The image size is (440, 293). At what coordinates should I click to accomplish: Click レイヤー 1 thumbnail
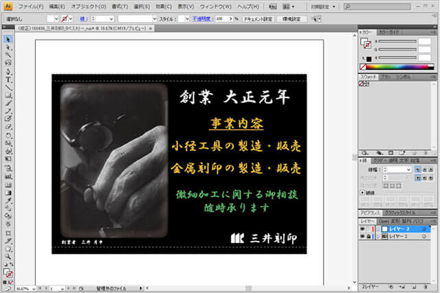coord(385,237)
